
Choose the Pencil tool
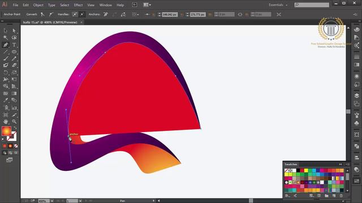click(x=14, y=59)
